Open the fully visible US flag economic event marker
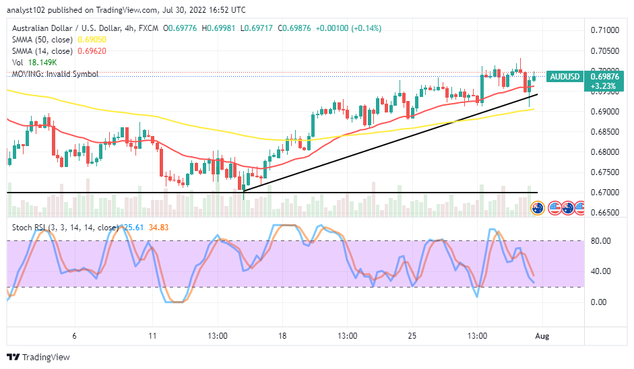The image size is (634, 369). [554, 208]
